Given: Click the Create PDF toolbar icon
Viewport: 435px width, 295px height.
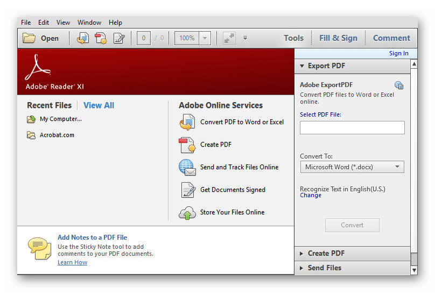Looking at the screenshot, I should click(x=101, y=38).
